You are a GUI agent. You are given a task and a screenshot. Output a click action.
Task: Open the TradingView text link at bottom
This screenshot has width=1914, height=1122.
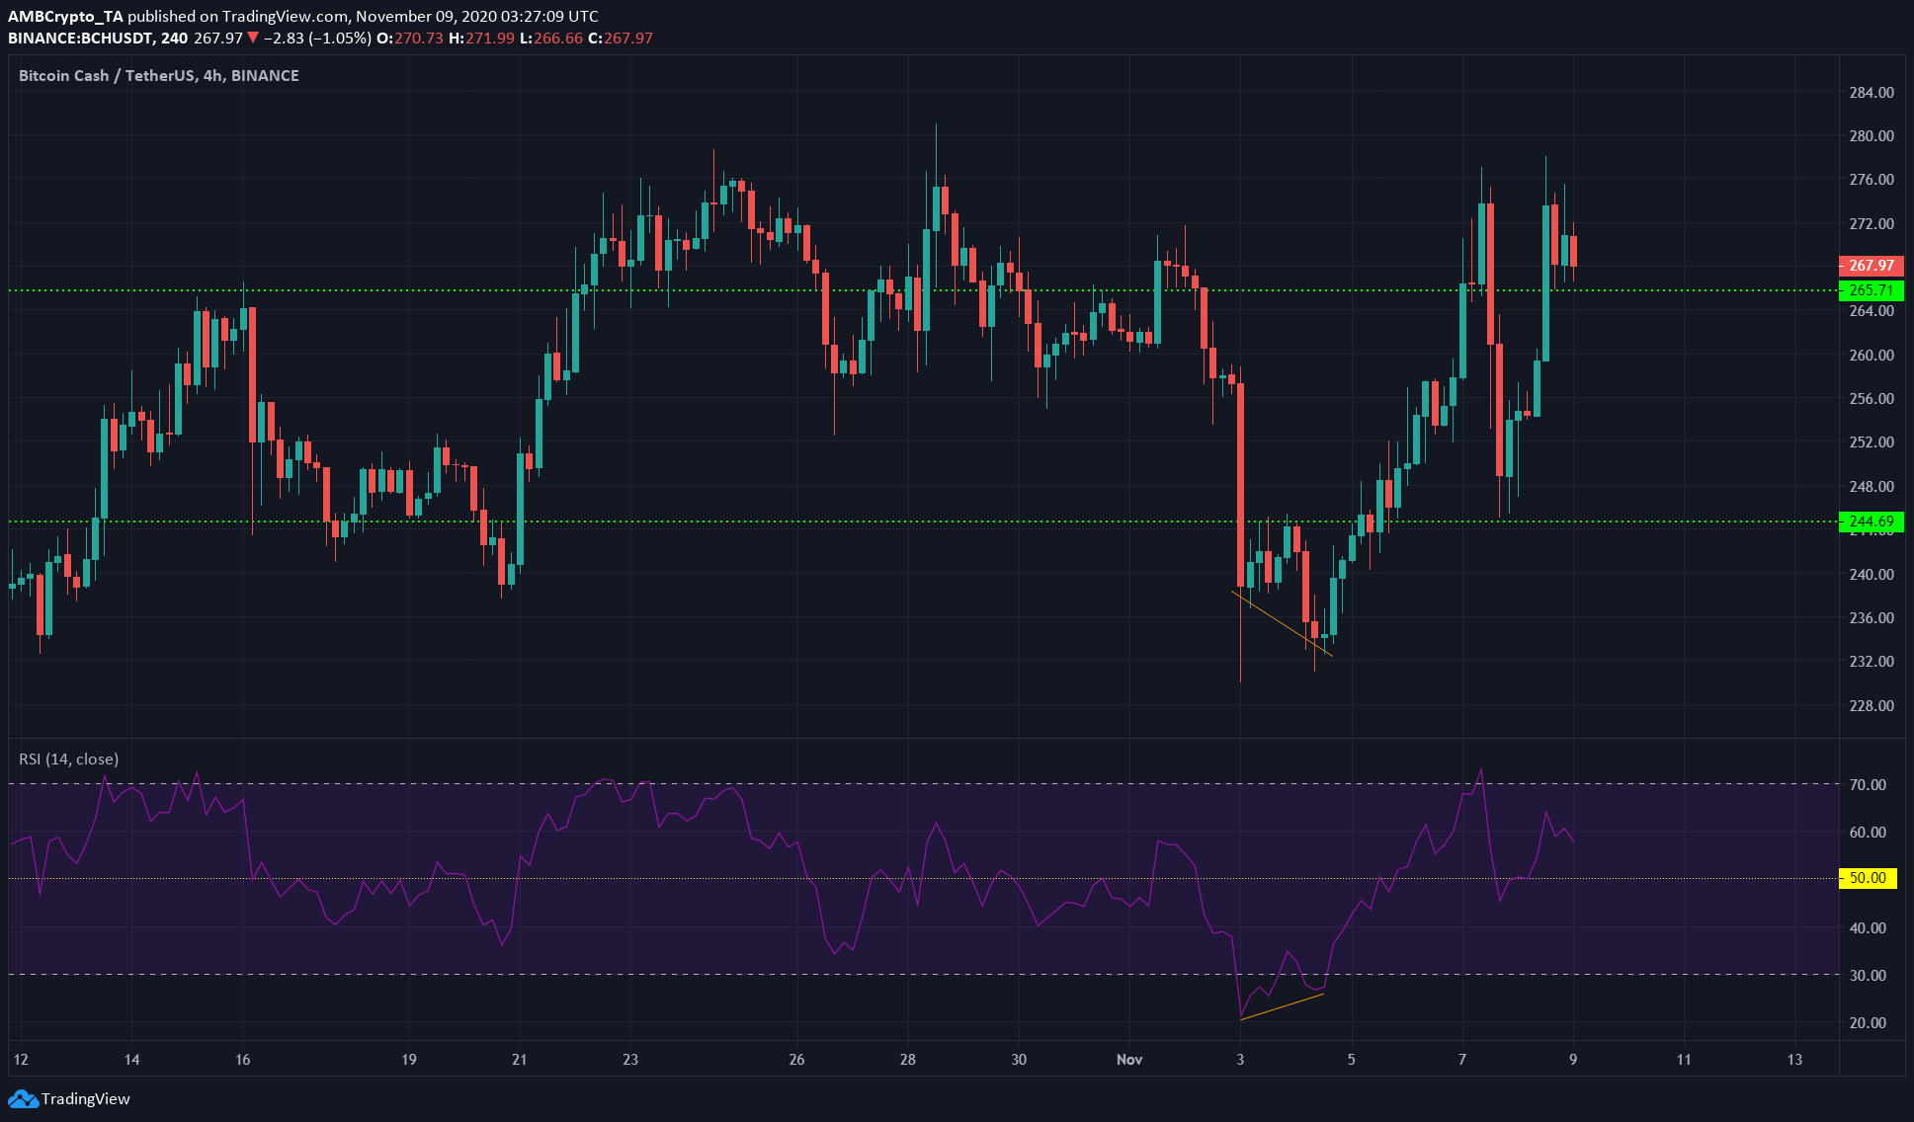click(x=86, y=1098)
